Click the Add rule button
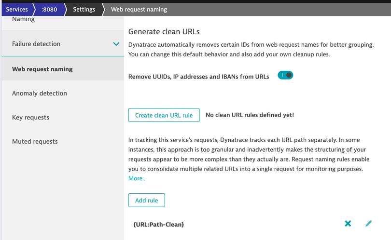 [147, 200]
